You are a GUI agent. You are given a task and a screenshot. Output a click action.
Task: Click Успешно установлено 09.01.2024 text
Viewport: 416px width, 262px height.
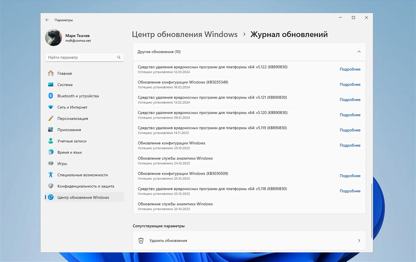pos(164,117)
